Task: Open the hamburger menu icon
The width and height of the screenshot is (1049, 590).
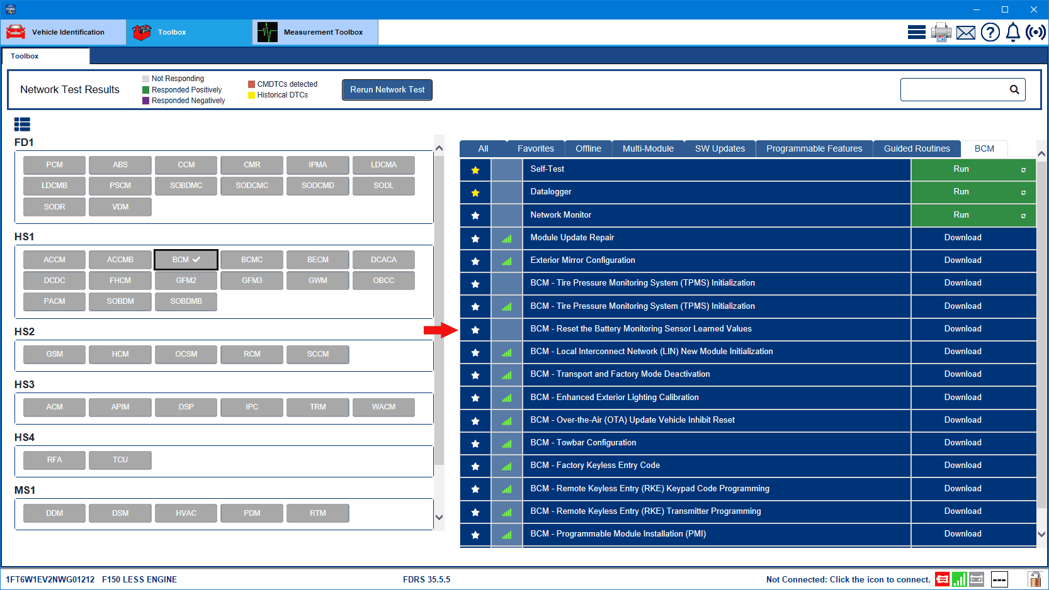Action: 916,32
